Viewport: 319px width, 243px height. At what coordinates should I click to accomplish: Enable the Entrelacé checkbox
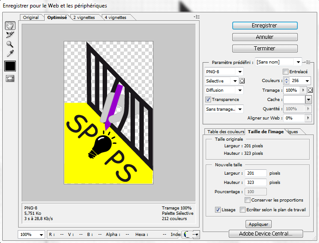point(285,71)
